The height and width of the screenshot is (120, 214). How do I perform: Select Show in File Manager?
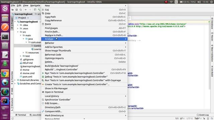[84, 88]
